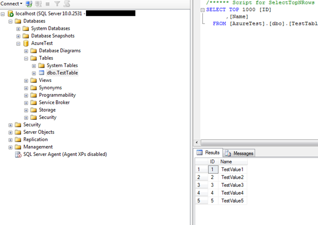Click the Synonyms folder icon
Image resolution: width=318 pixels, height=225 pixels.
point(33,88)
